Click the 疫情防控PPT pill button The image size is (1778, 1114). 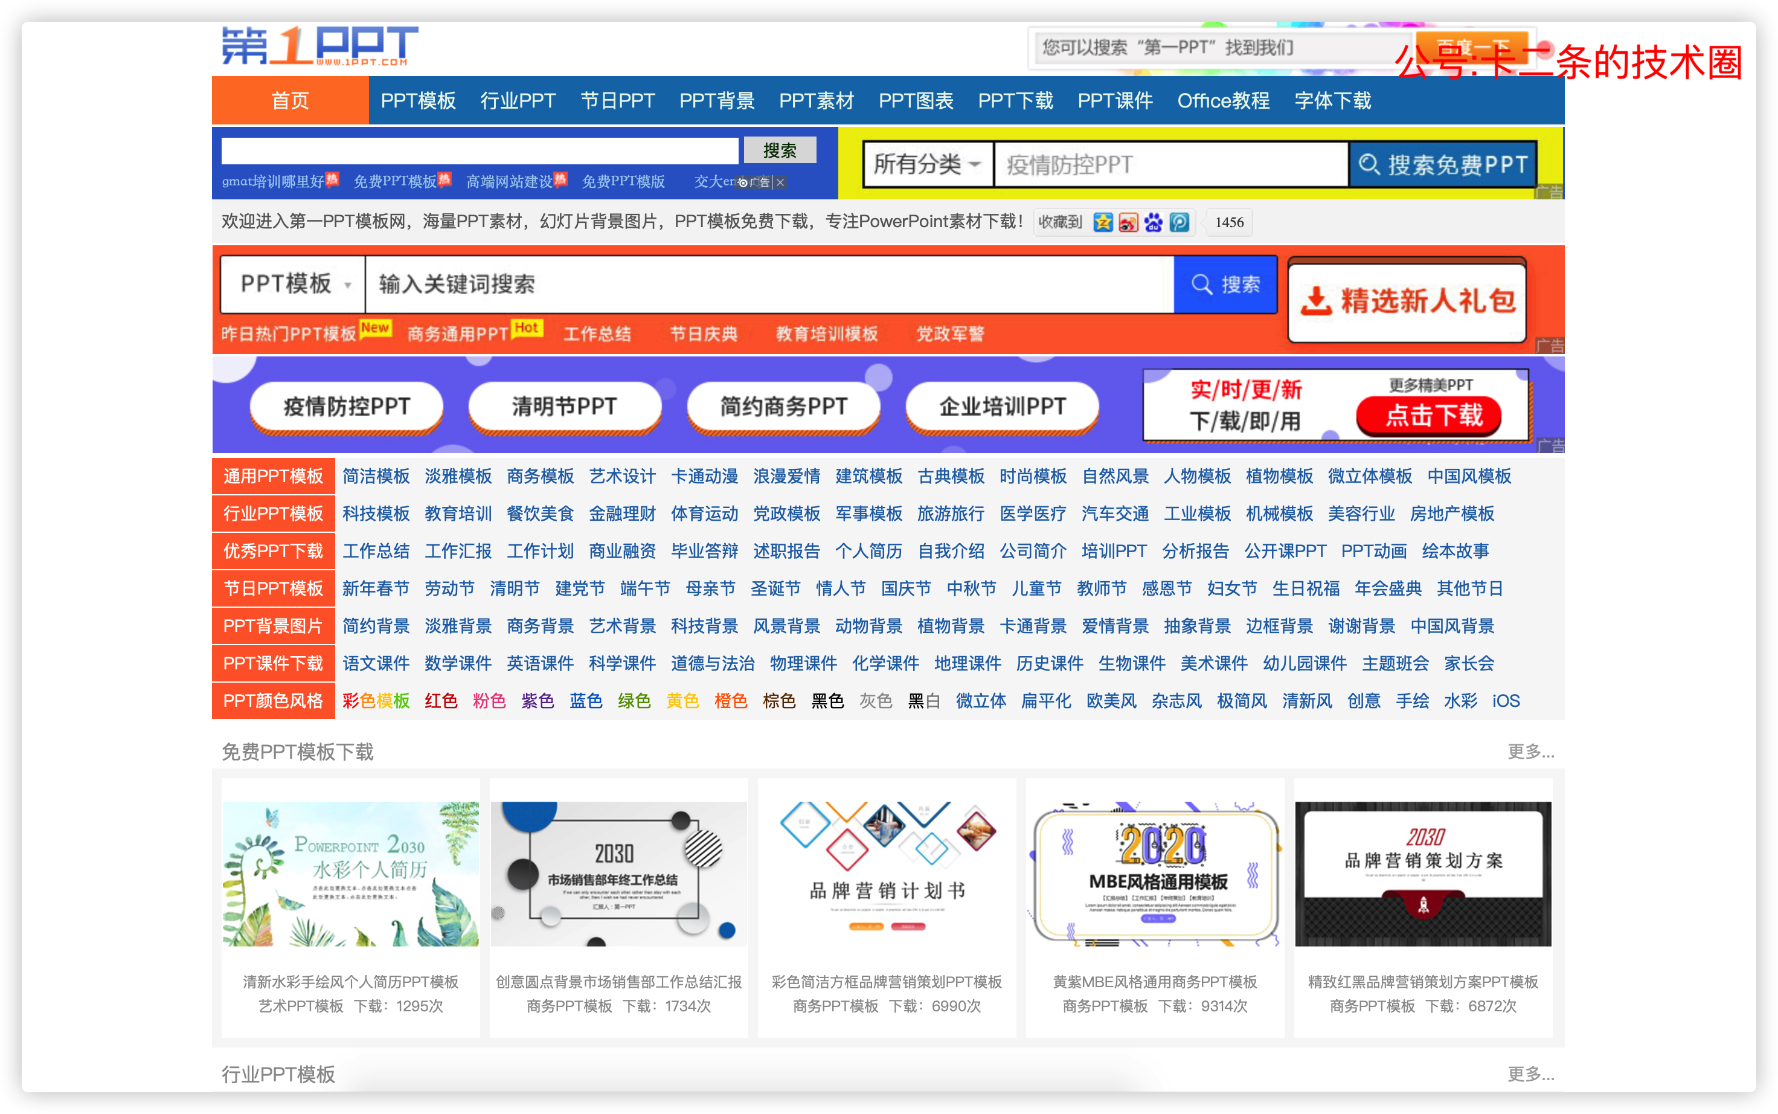(346, 406)
